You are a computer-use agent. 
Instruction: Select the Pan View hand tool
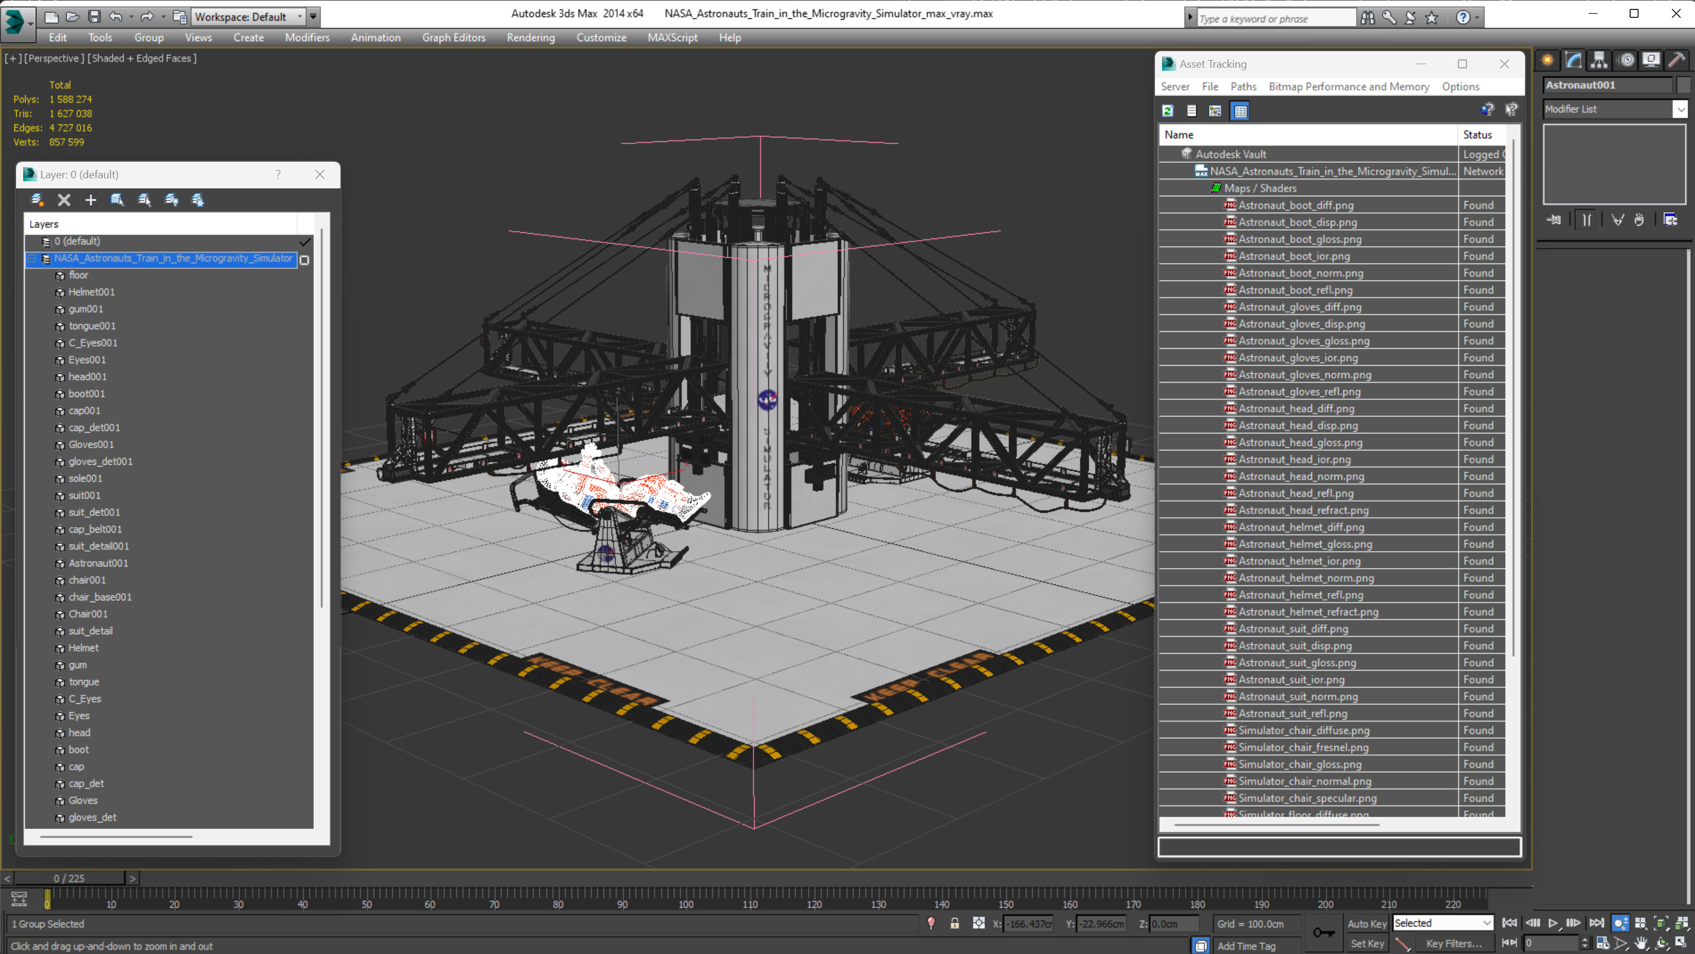tap(1642, 943)
